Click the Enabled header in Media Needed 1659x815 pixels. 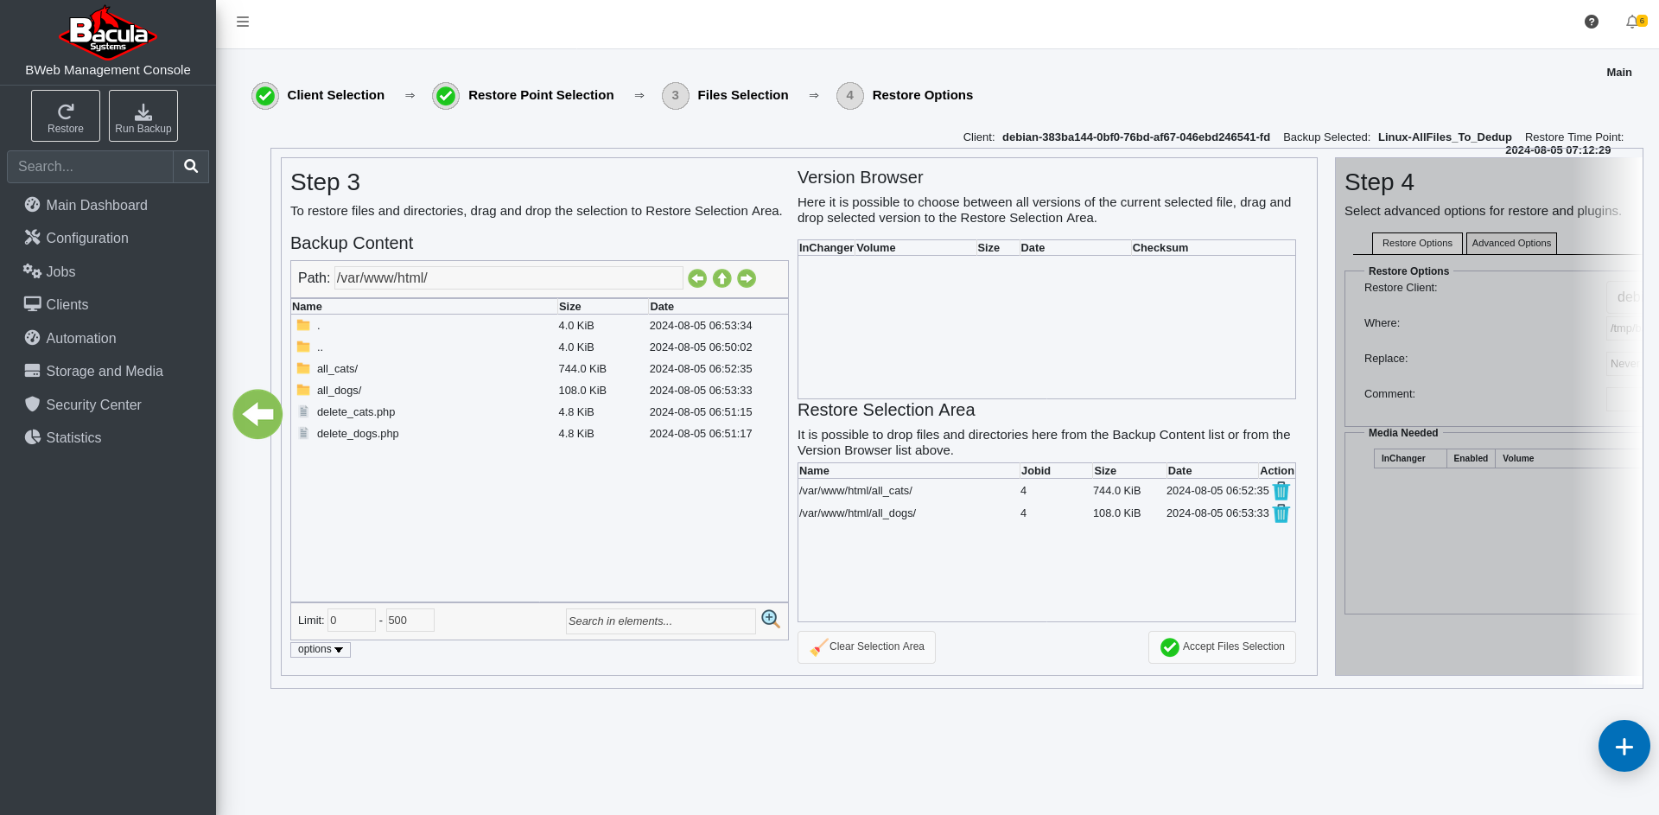[x=1471, y=458]
